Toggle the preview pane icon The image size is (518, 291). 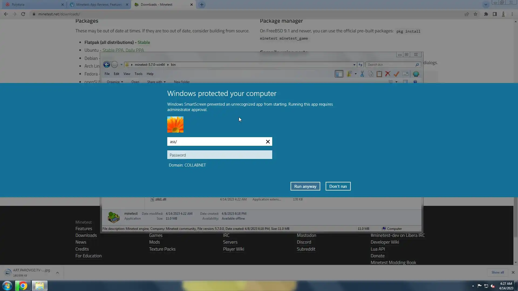[405, 82]
